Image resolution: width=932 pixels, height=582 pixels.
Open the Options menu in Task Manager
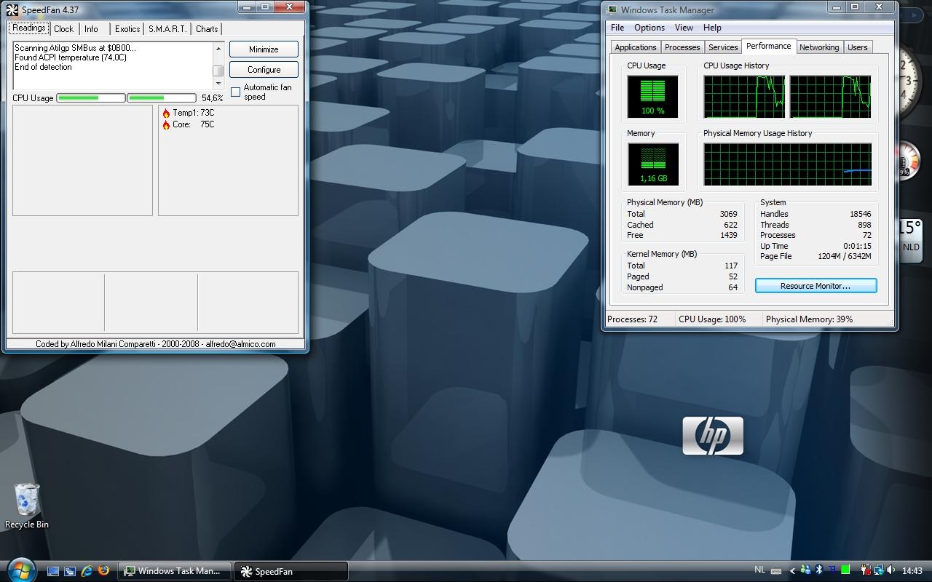pyautogui.click(x=649, y=28)
